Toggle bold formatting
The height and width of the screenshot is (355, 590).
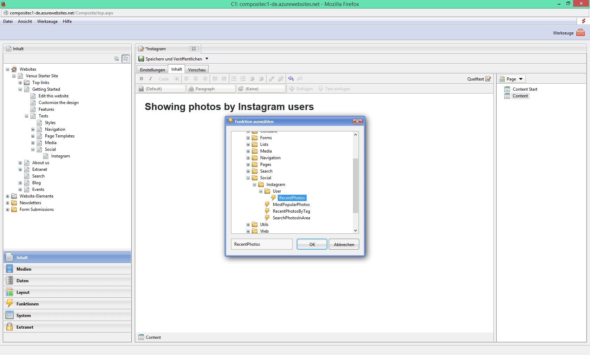[x=141, y=79]
